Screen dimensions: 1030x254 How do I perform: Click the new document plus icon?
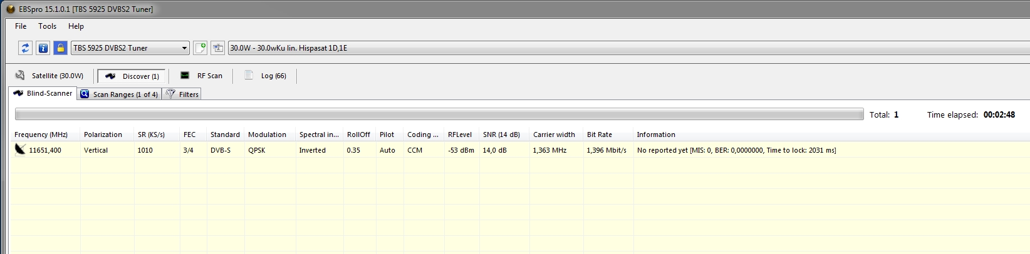coord(200,48)
